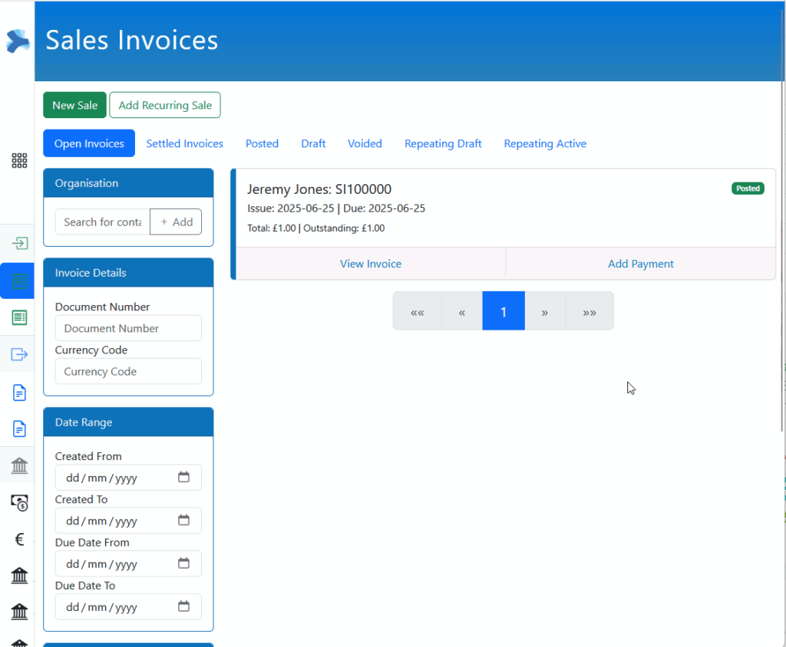Open View Invoice for Jeremy Jones

(x=371, y=264)
